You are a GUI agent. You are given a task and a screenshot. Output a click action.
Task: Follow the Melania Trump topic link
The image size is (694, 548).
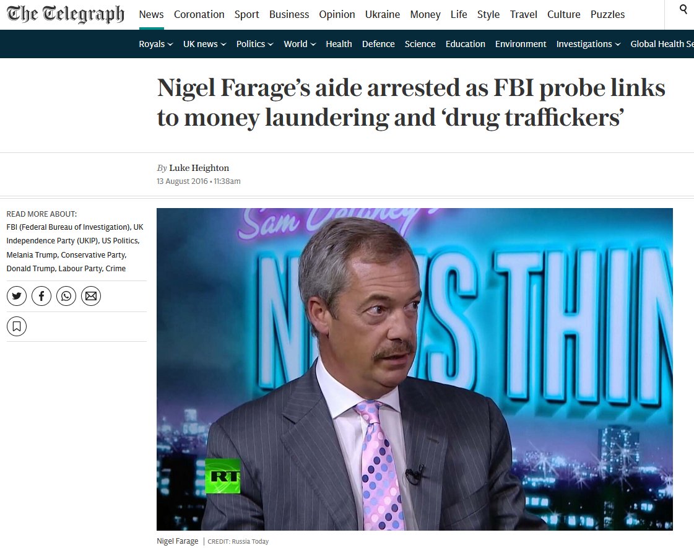32,254
